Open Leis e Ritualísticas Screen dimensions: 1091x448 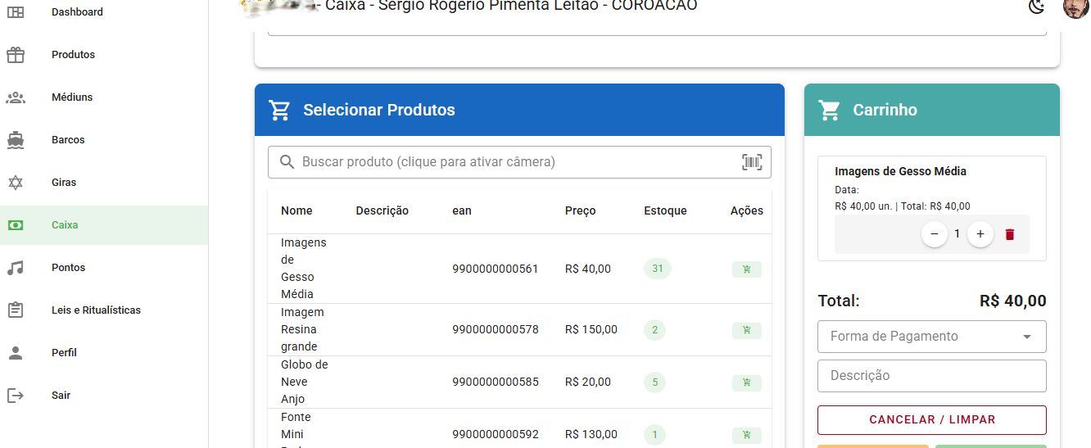pyautogui.click(x=104, y=310)
